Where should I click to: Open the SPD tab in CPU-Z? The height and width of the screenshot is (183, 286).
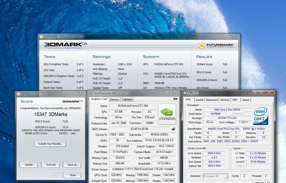[235, 100]
